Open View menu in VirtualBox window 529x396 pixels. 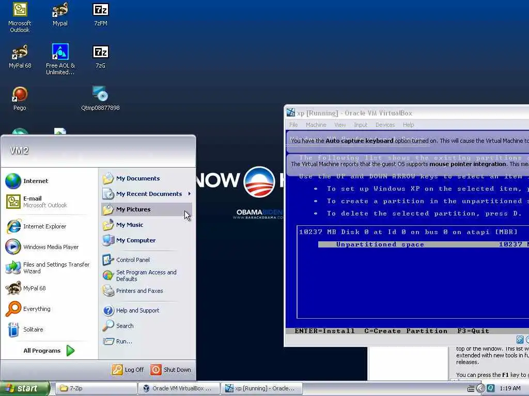(340, 125)
